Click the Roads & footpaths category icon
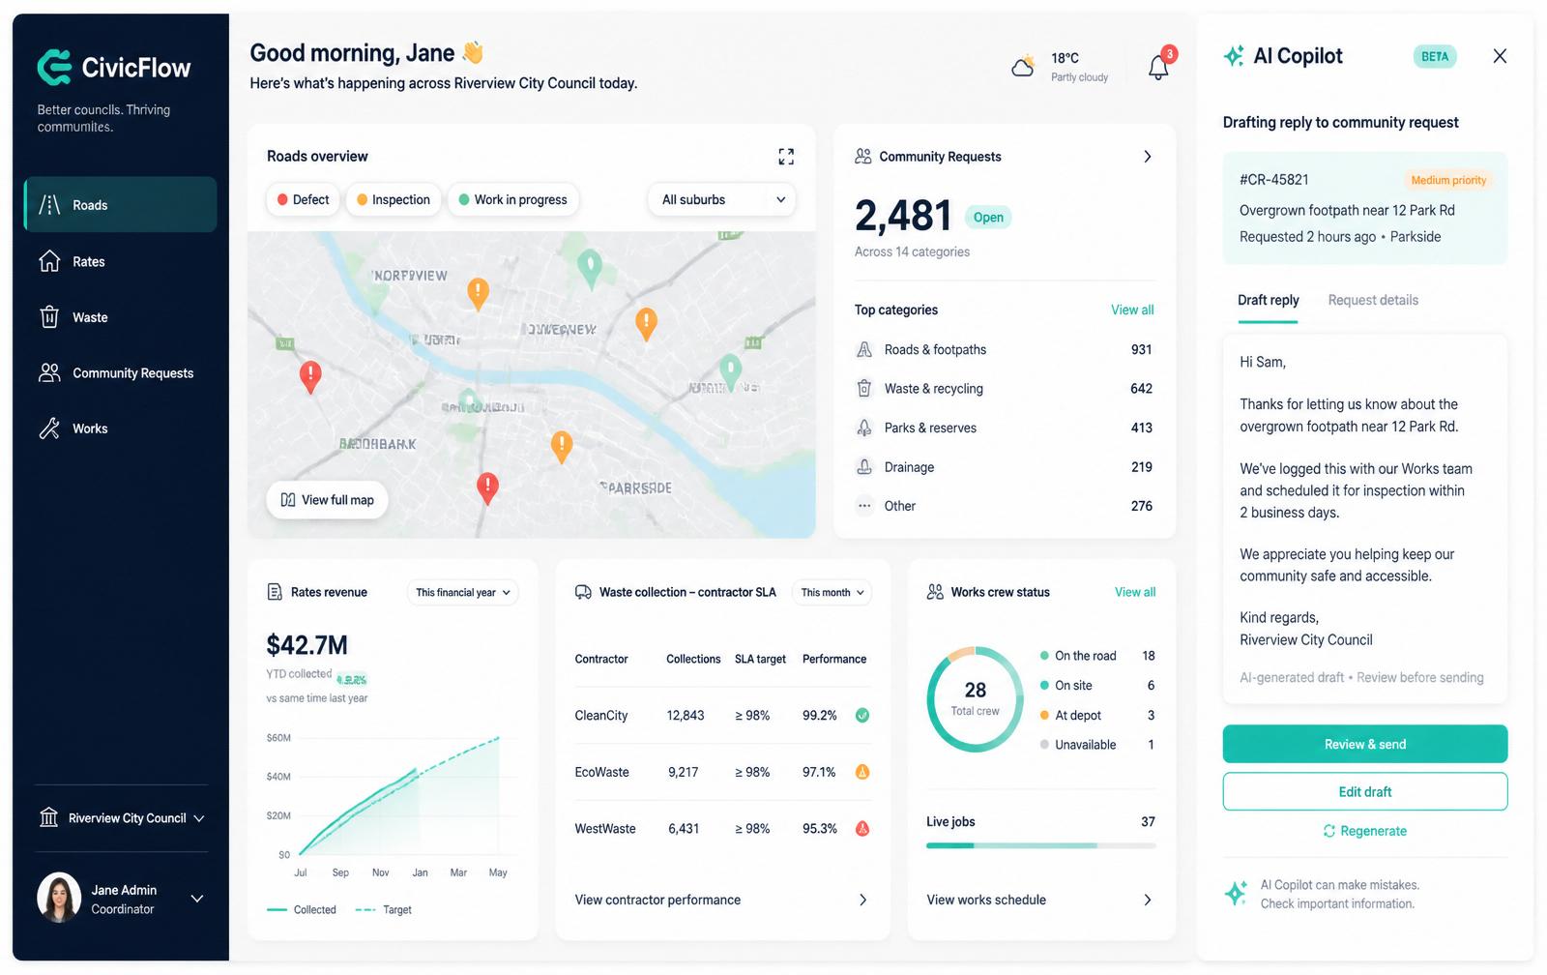Screen dimensions: 1547x975 (x=864, y=349)
